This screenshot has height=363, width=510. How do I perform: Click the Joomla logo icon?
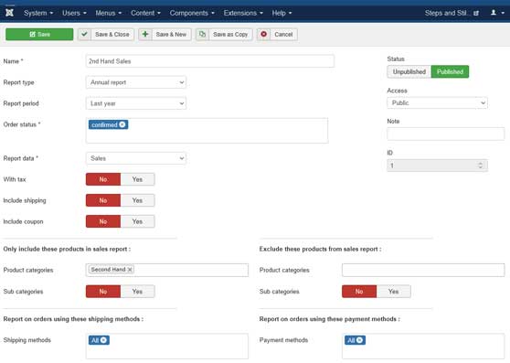9,13
